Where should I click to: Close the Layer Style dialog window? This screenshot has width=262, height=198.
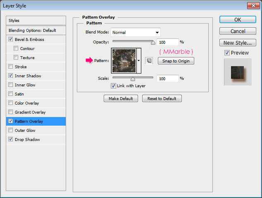pos(253,5)
